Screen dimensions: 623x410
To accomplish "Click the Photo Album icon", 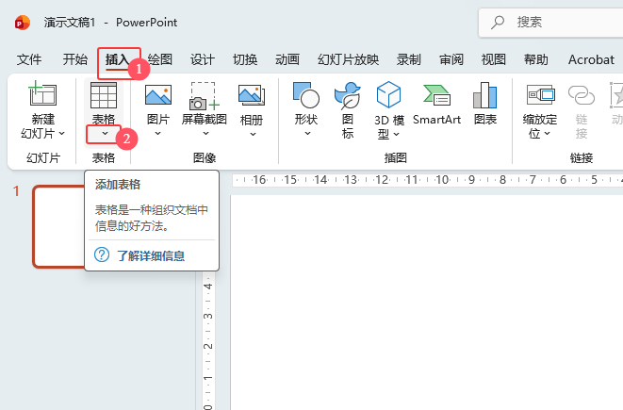I will tap(252, 95).
